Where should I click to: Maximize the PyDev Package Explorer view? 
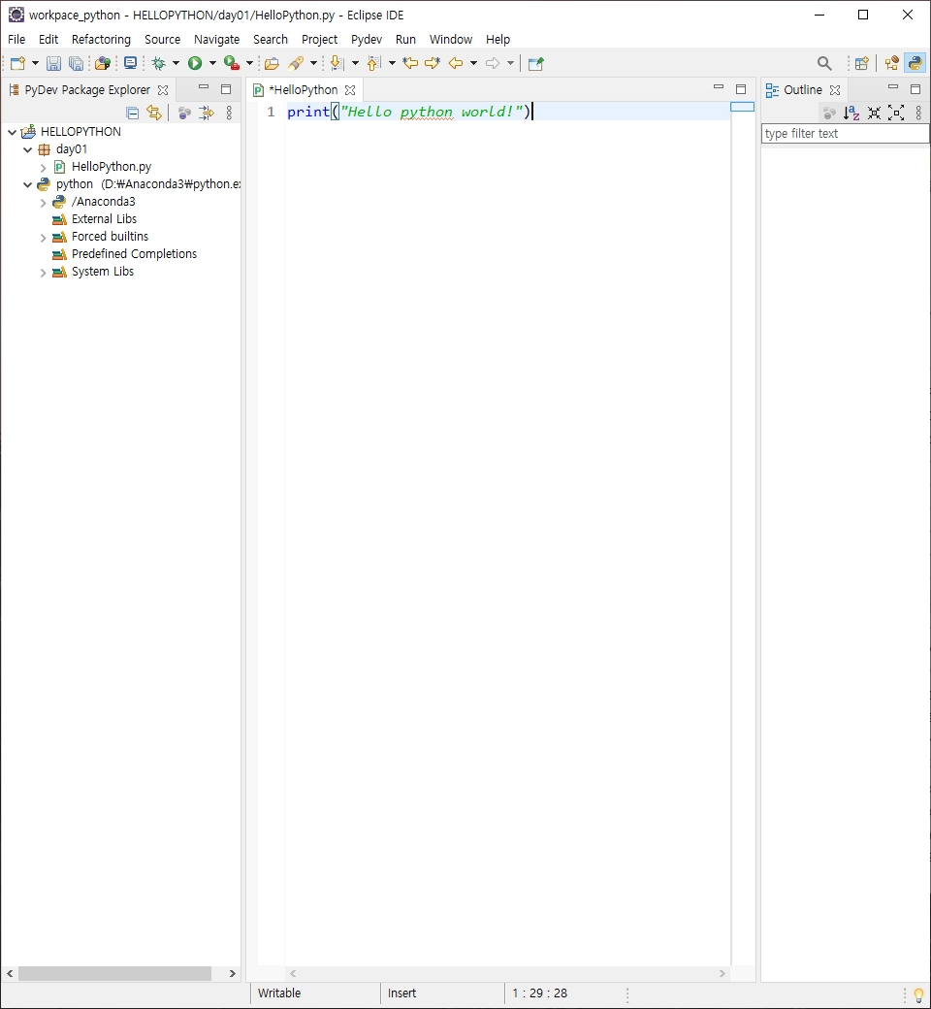[226, 89]
